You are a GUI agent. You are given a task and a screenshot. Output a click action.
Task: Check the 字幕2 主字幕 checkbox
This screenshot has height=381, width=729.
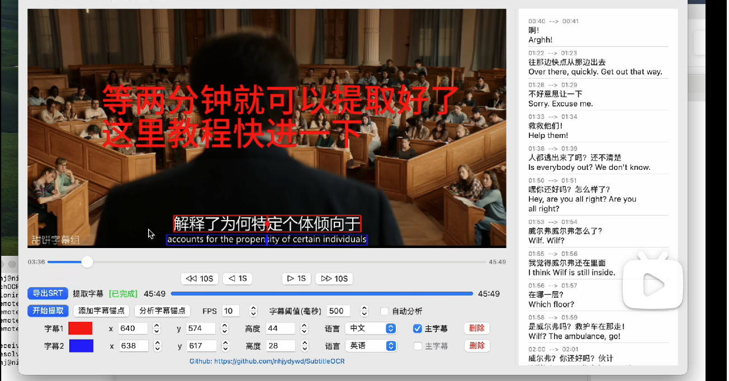point(417,346)
